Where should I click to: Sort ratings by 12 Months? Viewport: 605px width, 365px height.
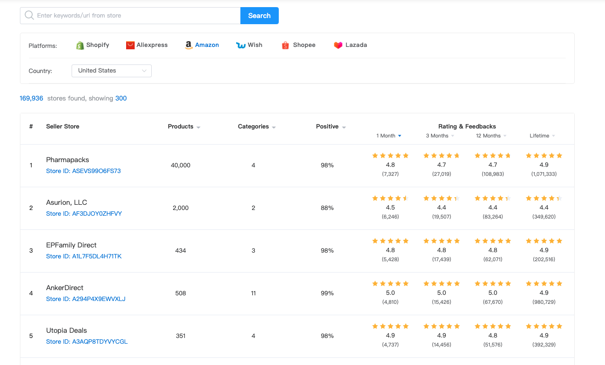(x=491, y=136)
